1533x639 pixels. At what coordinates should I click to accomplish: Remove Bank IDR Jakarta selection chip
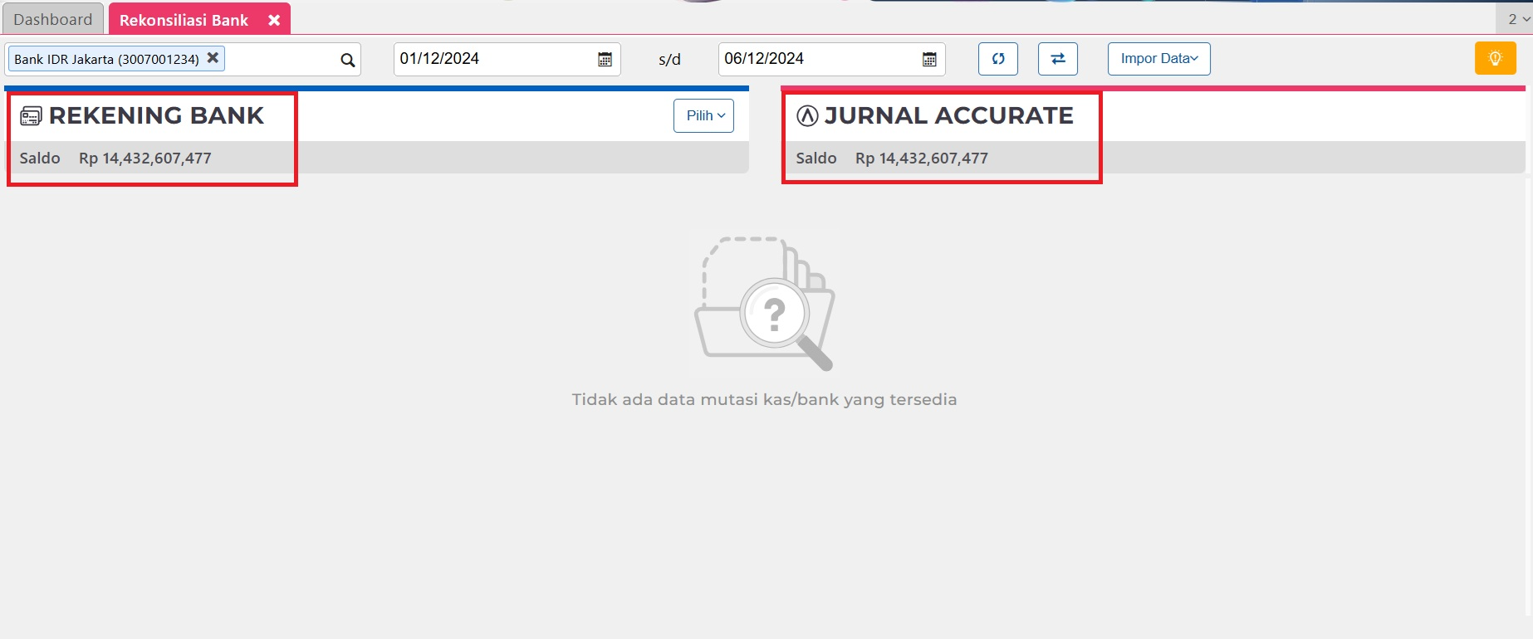tap(213, 58)
